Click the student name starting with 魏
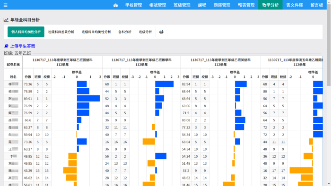 [13, 170]
